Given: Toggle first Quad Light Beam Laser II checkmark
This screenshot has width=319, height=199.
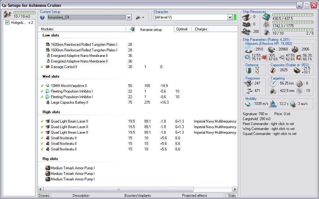Looking at the screenshot, I should (x=42, y=121).
